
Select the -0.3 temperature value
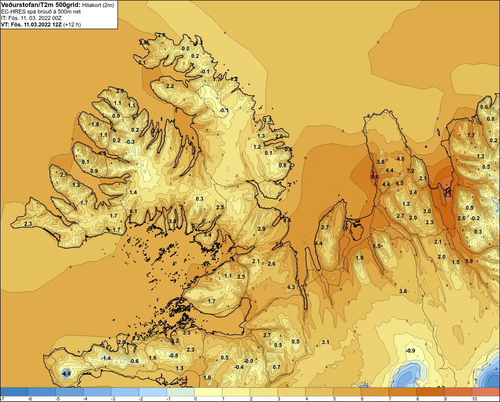(130, 142)
